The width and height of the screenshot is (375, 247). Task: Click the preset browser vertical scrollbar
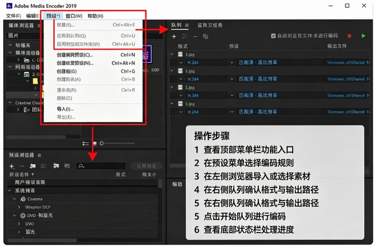(x=160, y=183)
